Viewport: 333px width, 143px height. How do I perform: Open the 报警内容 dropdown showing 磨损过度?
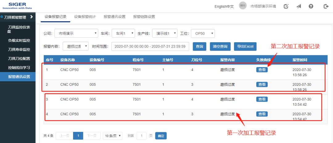click(76, 46)
